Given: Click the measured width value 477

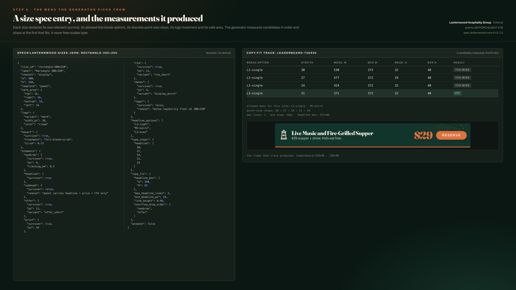Looking at the screenshot, I should 336,78.
